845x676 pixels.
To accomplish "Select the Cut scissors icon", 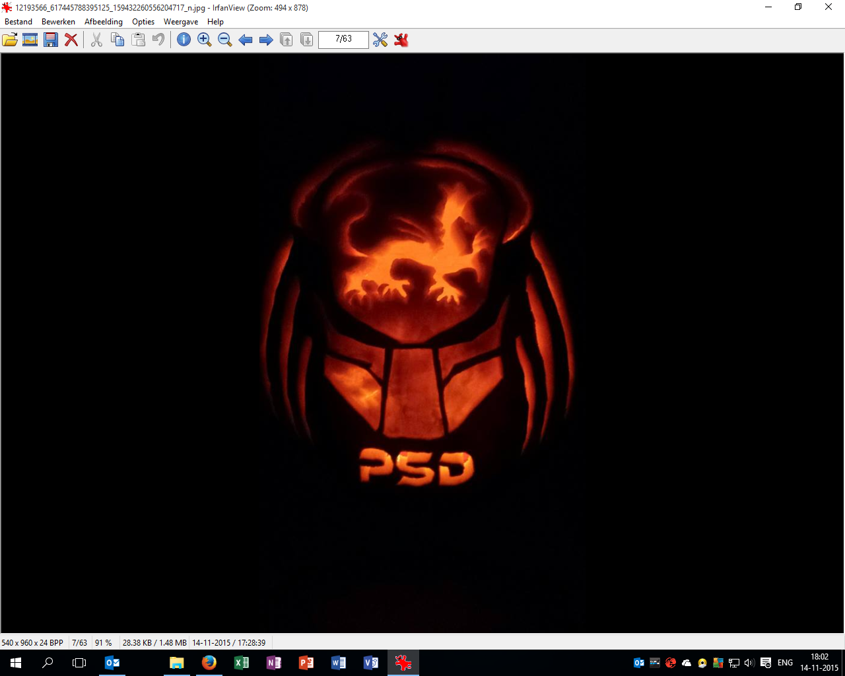I will coord(96,40).
